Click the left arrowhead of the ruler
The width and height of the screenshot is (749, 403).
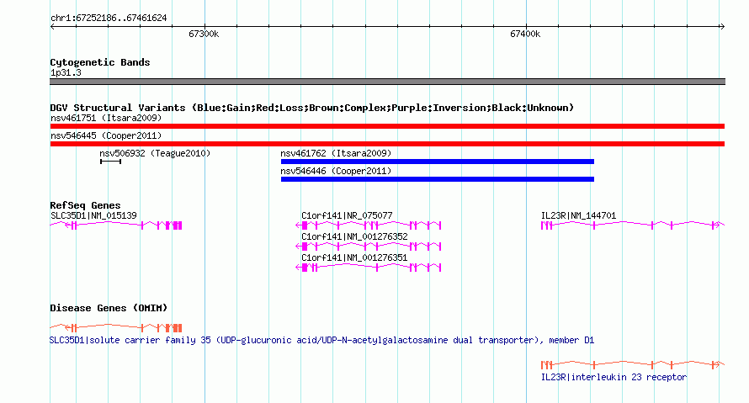pos(53,26)
